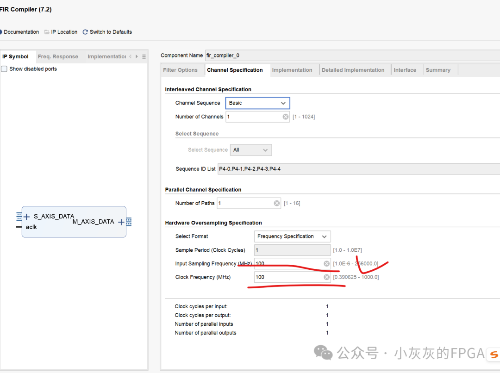This screenshot has height=373, width=500.
Task: Clear the Input Sampling Frequency value
Action: (326, 264)
